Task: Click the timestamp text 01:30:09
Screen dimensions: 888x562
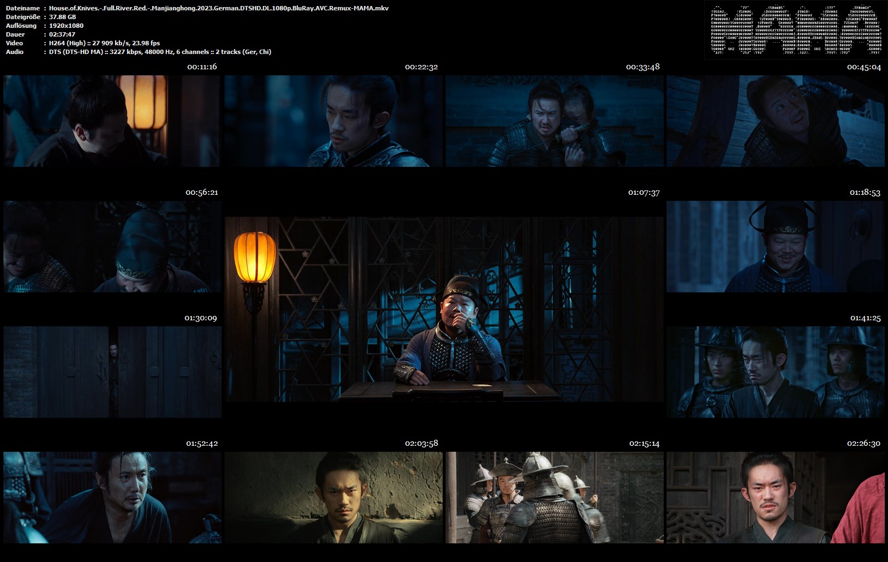Action: coord(201,318)
